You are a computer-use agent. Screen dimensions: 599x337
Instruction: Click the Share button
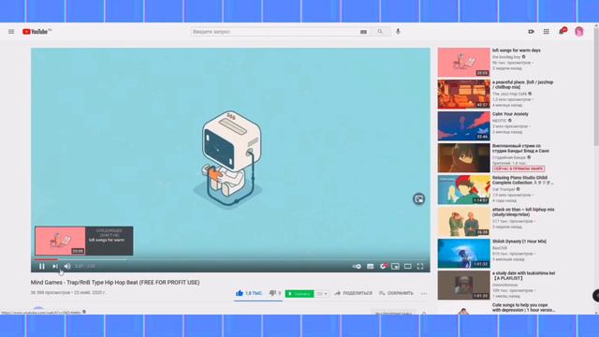click(354, 293)
